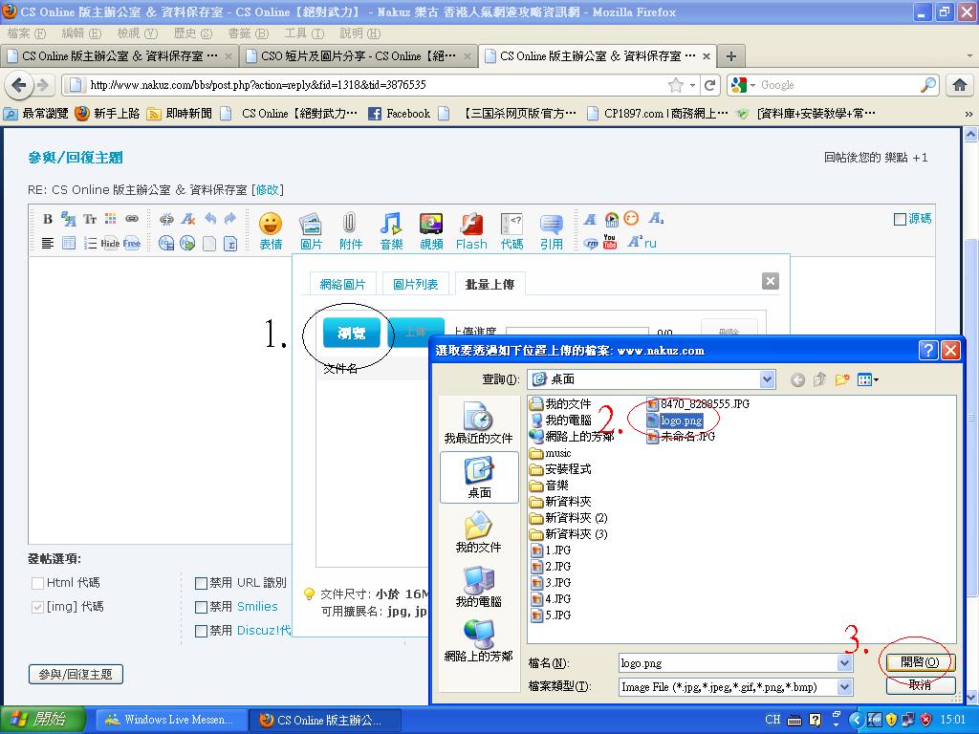Click the 開啓 open button
The width and height of the screenshot is (979, 734).
920,662
